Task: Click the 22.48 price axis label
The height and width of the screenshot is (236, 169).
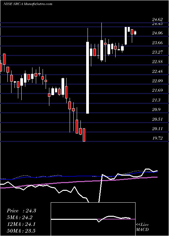Action: click(158, 71)
